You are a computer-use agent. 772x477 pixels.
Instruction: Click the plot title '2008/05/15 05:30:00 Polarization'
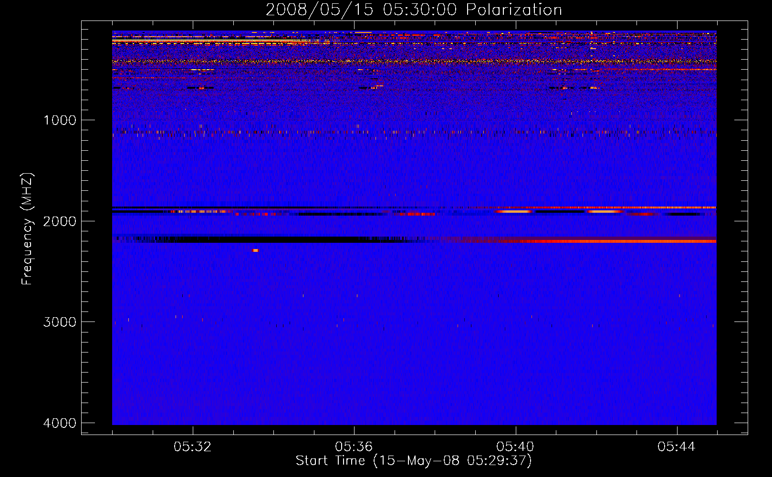click(414, 10)
